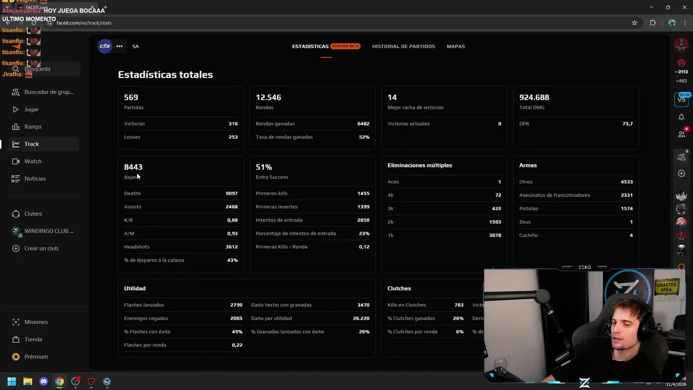Open Buscador de grupos in sidebar
The width and height of the screenshot is (693, 390).
click(44, 92)
